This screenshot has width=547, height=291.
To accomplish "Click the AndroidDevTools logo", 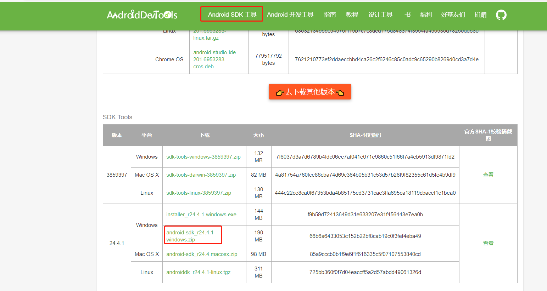I will 141,15.
